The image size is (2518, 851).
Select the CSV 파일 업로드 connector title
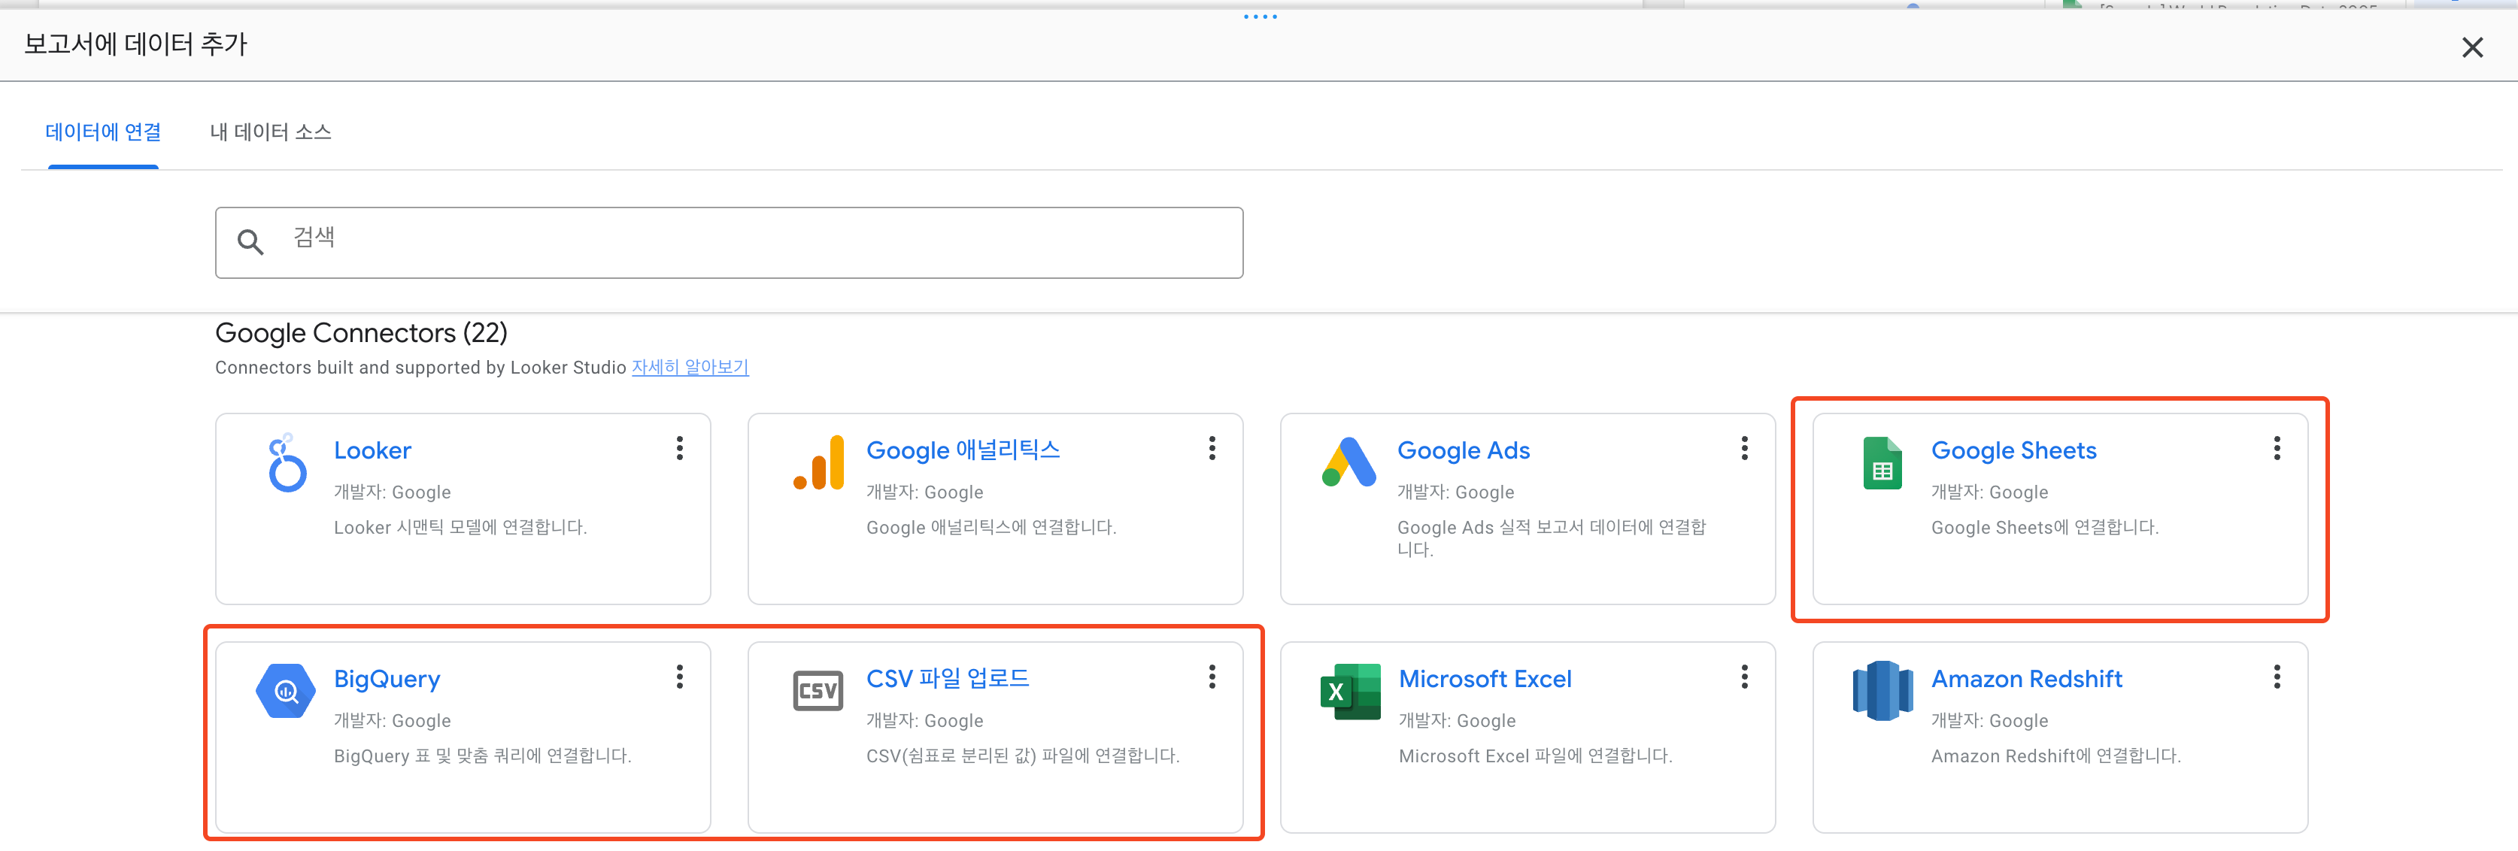947,678
